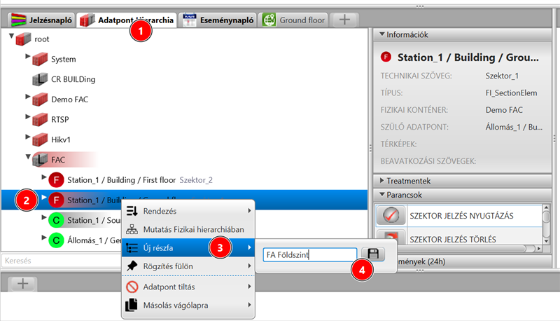Viewport: 560px width, 321px height.
Task: Expand the System tree node
Action: coord(28,56)
